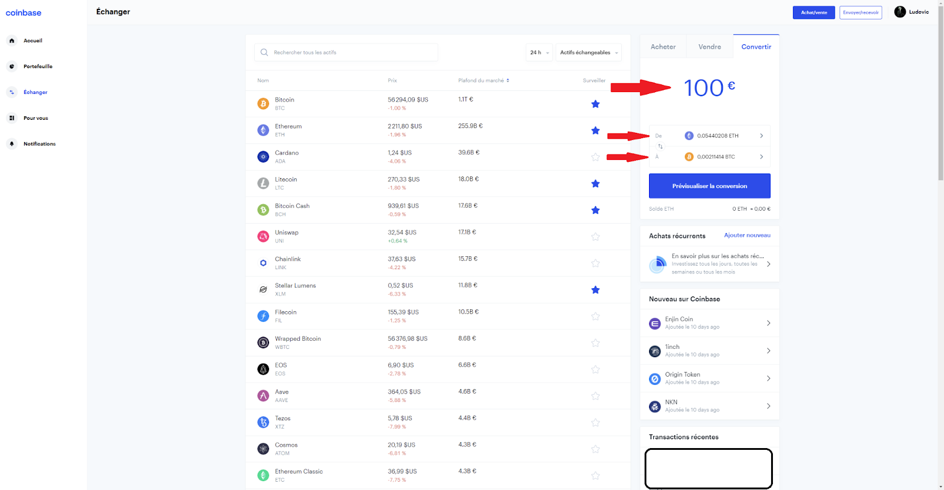Click the search magnifier icon
Image resolution: width=944 pixels, height=490 pixels.
click(x=264, y=53)
